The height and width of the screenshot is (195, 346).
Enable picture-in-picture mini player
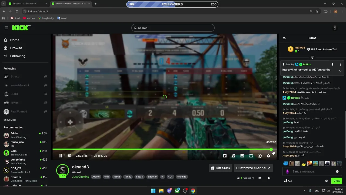point(225,156)
